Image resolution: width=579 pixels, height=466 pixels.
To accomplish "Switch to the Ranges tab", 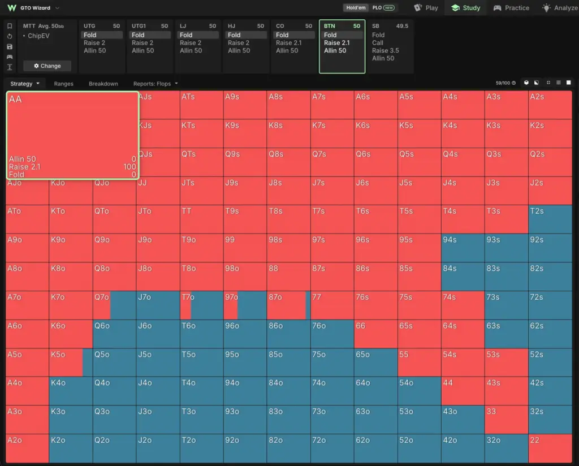I will (x=63, y=84).
